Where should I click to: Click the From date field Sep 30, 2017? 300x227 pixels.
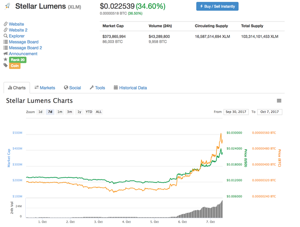pyautogui.click(x=236, y=112)
